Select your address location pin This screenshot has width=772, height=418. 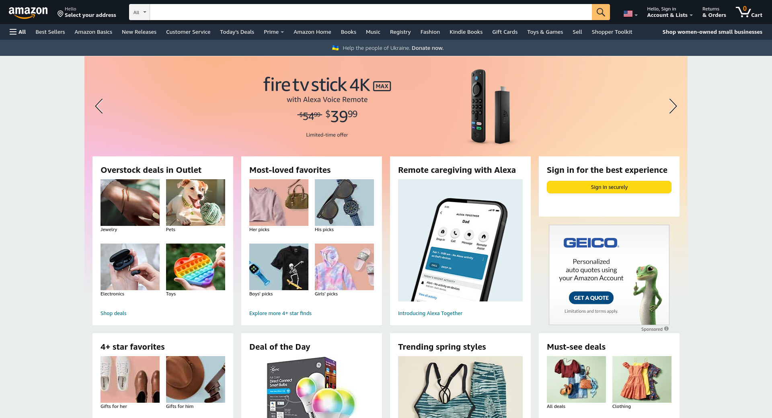(x=60, y=14)
